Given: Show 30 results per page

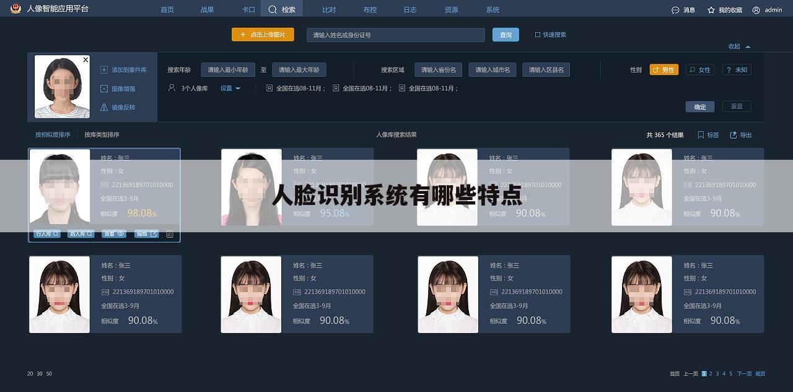Looking at the screenshot, I should [40, 373].
